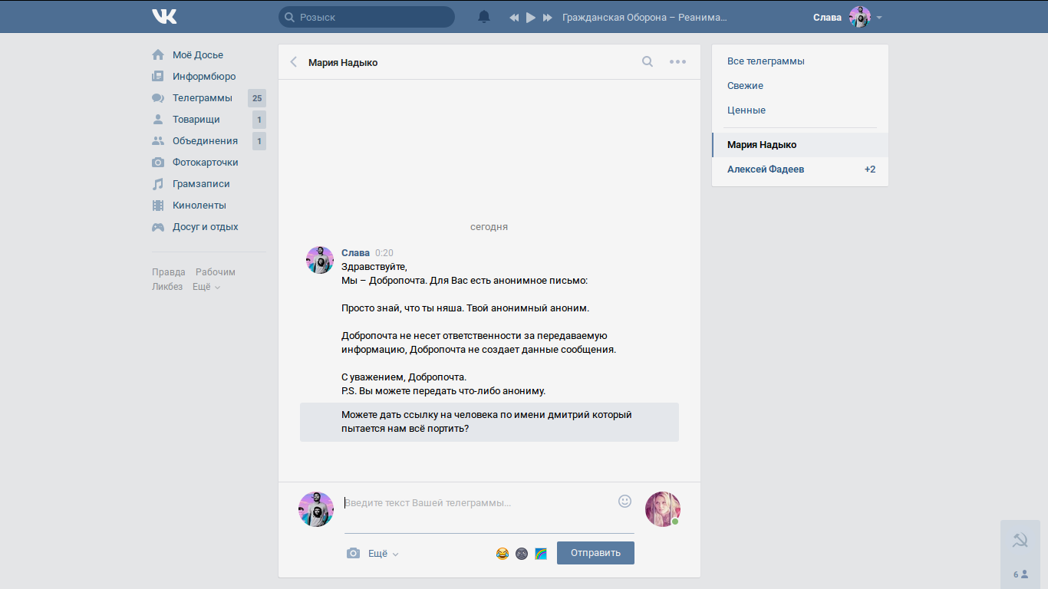This screenshot has height=589, width=1048.
Task: Open Слава profile menu dropdown arrow
Action: [x=879, y=18]
